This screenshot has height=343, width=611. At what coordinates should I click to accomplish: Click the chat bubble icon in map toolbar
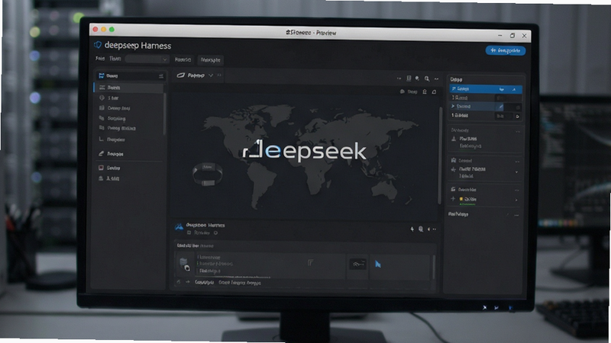[417, 79]
